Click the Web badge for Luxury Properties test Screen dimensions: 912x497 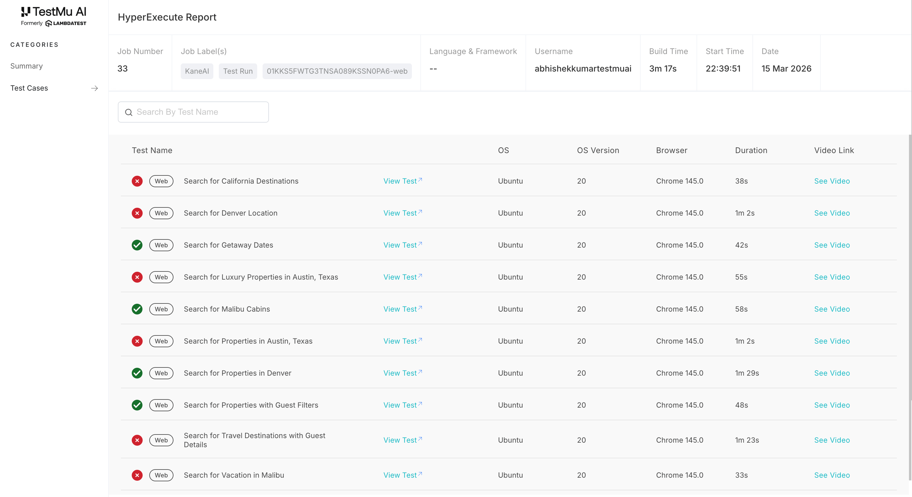(161, 277)
